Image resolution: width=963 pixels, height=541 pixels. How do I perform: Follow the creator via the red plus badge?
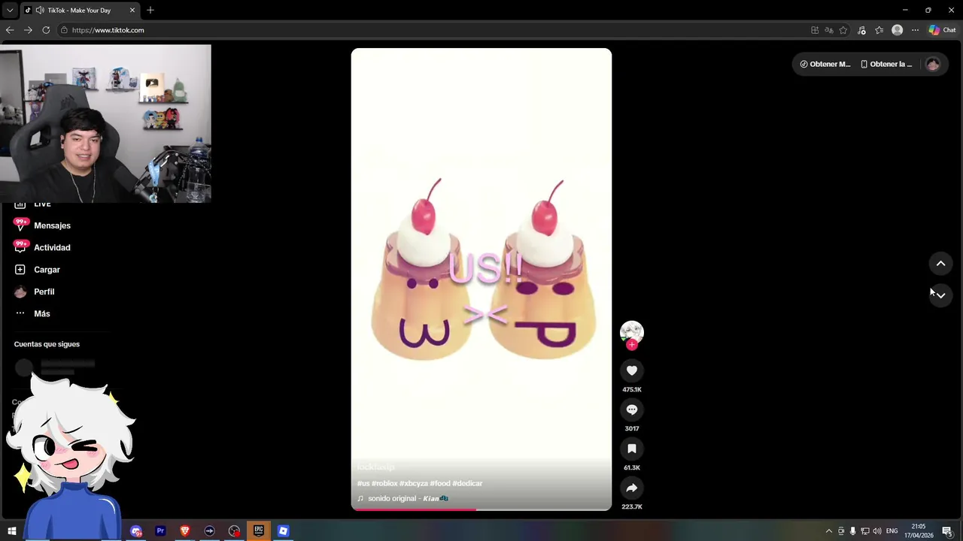click(x=632, y=345)
